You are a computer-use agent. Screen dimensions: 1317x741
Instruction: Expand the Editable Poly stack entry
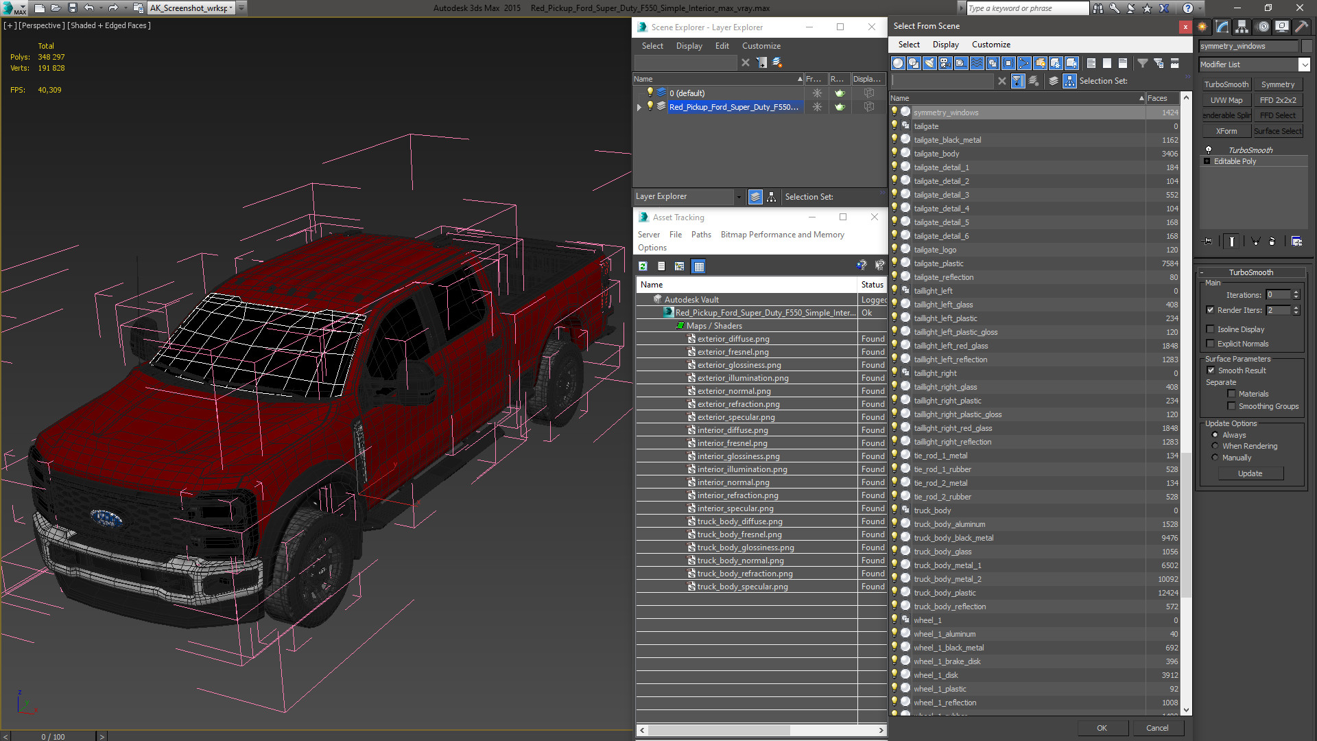[x=1207, y=161]
